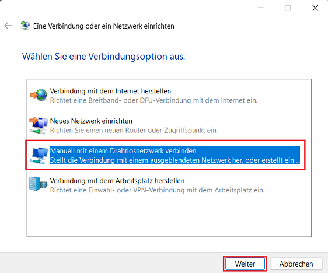Click the Arbeitsplatz building icon
The width and height of the screenshot is (328, 273).
(39, 184)
